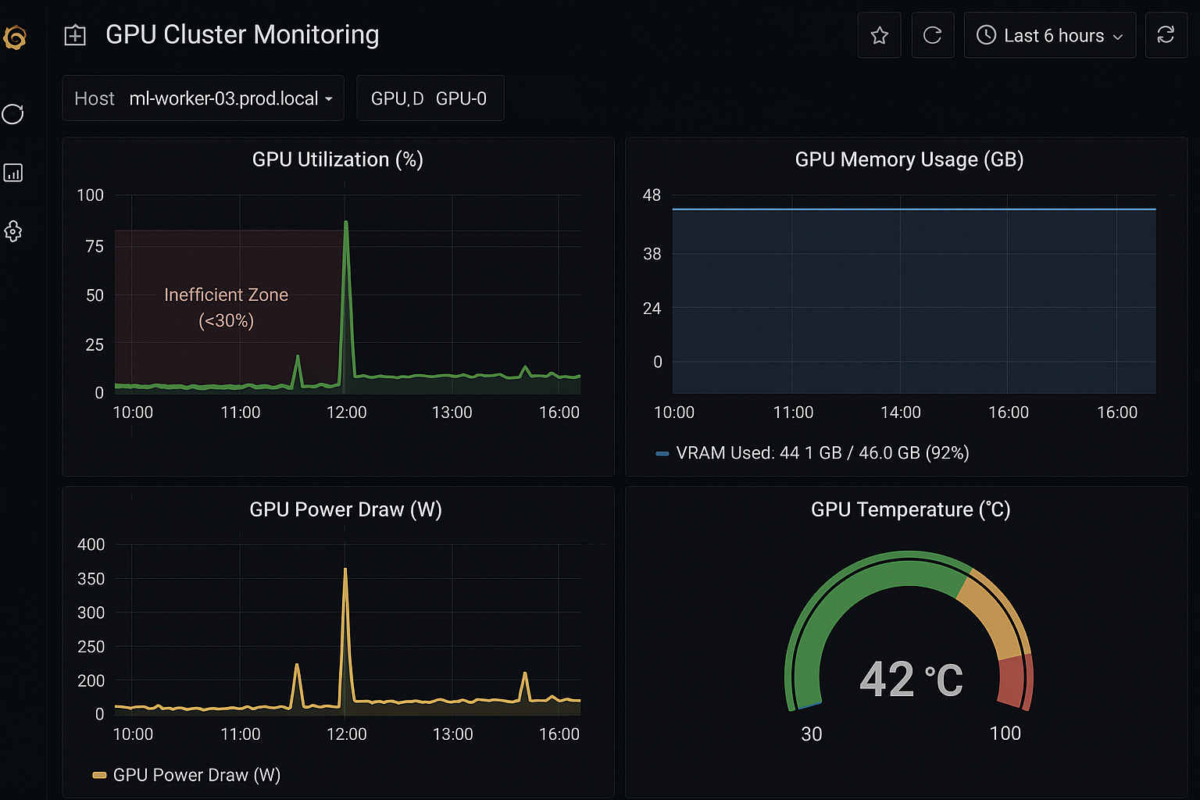Viewport: 1200px width, 800px height.
Task: Open the GPU Memory Usage panel menu
Action: pyautogui.click(x=909, y=159)
